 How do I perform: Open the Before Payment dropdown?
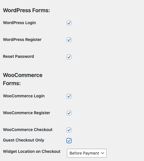tap(87, 153)
